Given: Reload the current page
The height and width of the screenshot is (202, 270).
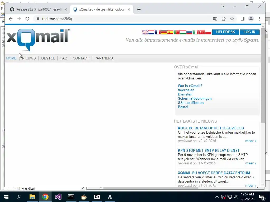Looking at the screenshot, I should click(x=27, y=19).
